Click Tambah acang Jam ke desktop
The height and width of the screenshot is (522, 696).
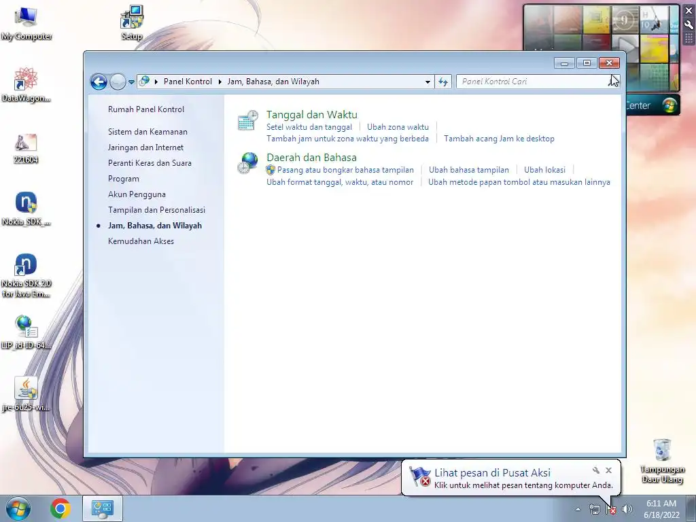point(499,139)
